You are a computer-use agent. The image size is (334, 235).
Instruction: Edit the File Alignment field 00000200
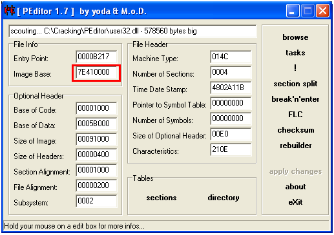point(96,185)
